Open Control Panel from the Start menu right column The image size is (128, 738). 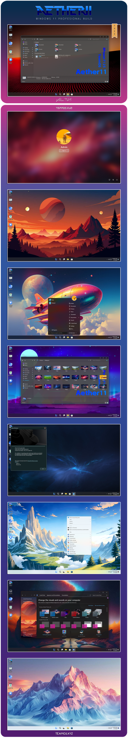coord(73,323)
